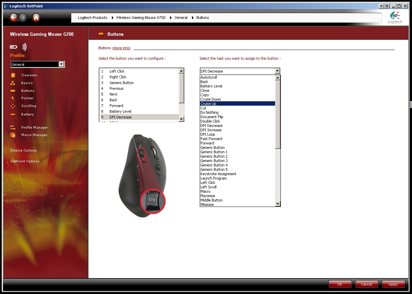Click the Apply button
412x294 pixels.
point(393,284)
